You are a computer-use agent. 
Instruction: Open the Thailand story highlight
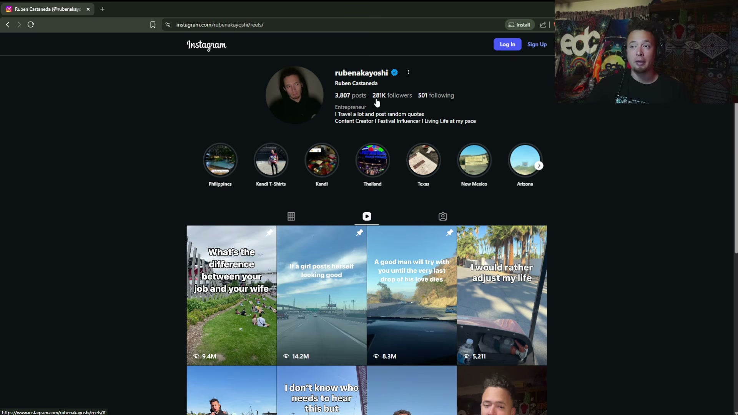click(372, 160)
